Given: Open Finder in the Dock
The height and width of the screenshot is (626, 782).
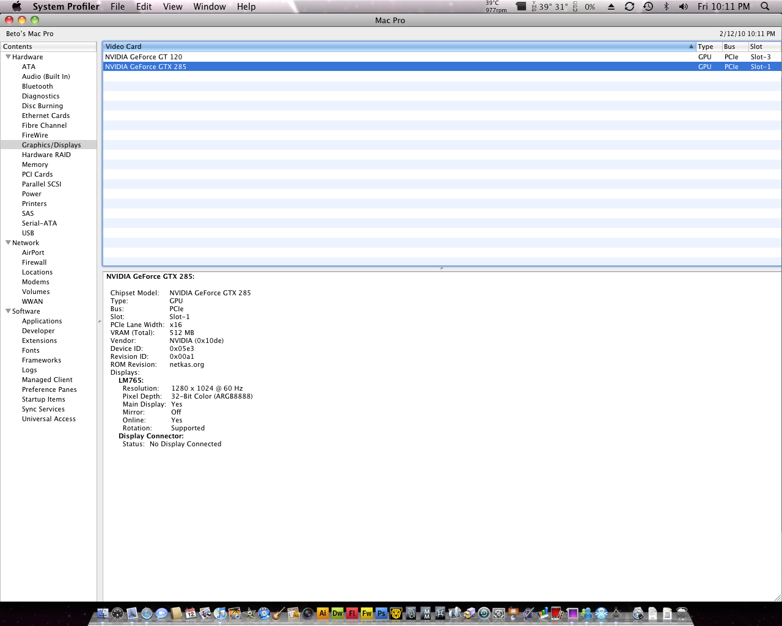Looking at the screenshot, I should (102, 613).
